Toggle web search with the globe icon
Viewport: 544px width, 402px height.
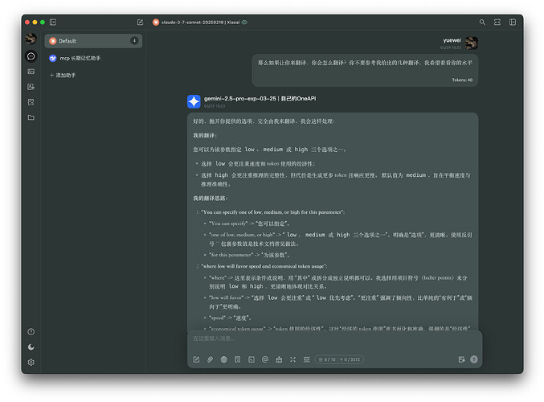[223, 359]
